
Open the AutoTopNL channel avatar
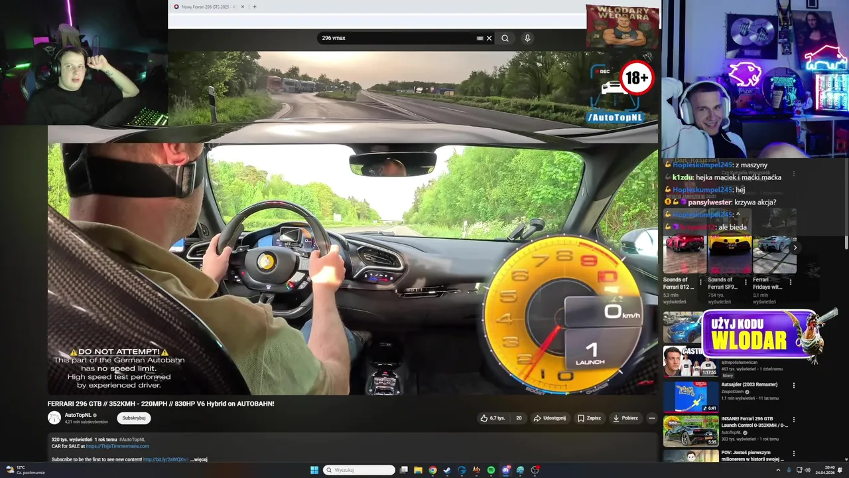[x=54, y=418]
